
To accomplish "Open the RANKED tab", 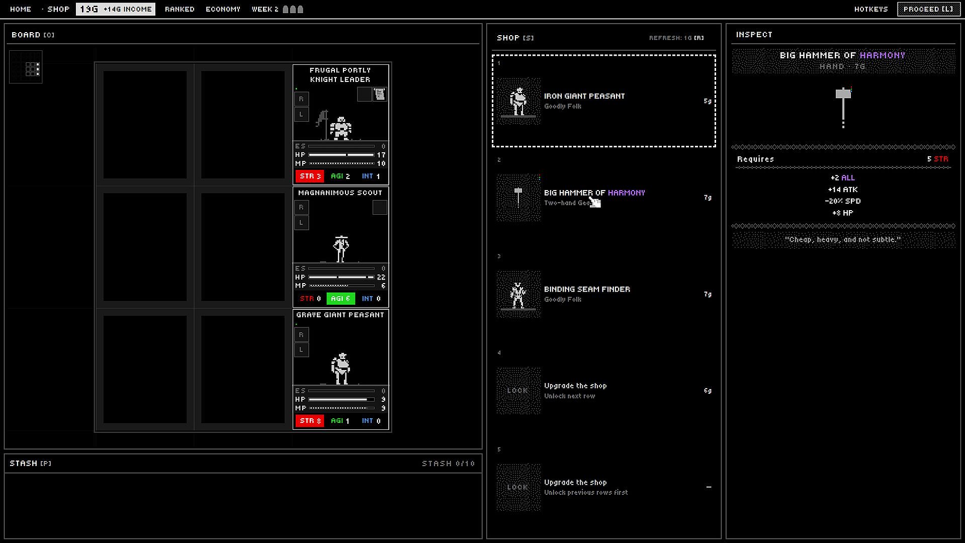I will click(180, 9).
